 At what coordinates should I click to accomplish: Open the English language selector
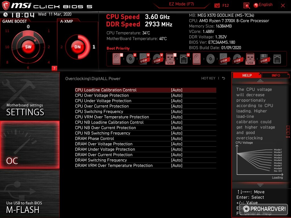[266, 5]
